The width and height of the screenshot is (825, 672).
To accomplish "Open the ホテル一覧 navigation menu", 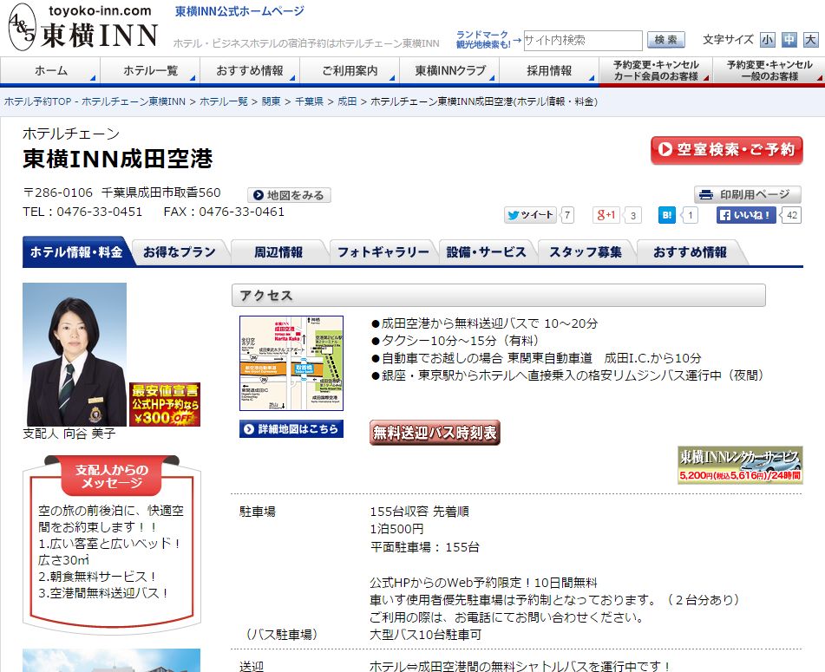I will pyautogui.click(x=150, y=70).
